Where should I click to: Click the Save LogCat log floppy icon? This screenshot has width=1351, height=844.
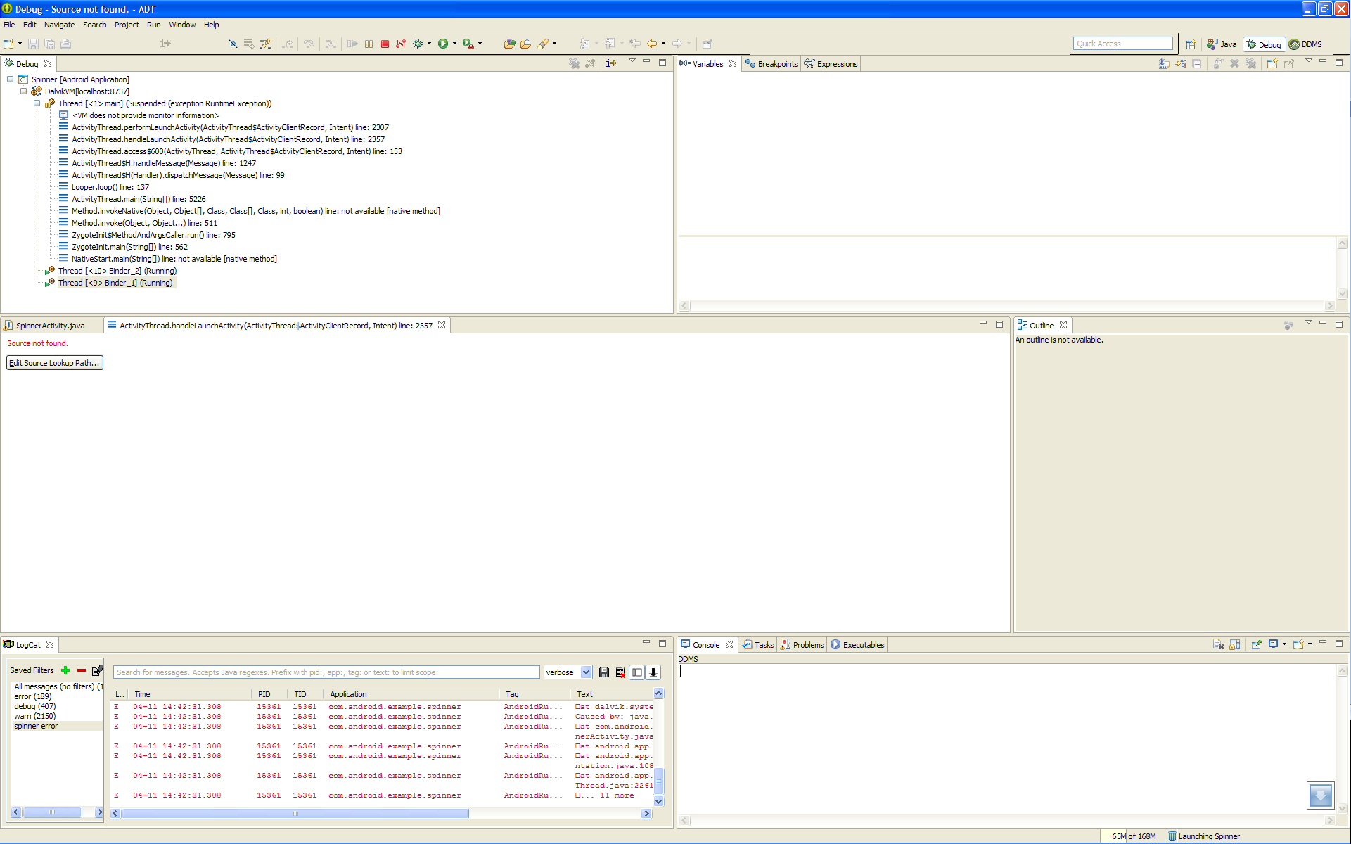click(603, 672)
